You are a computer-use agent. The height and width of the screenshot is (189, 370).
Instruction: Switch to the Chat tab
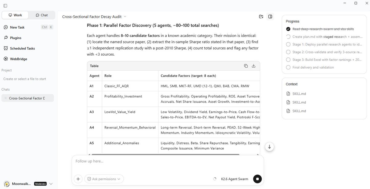(42, 15)
